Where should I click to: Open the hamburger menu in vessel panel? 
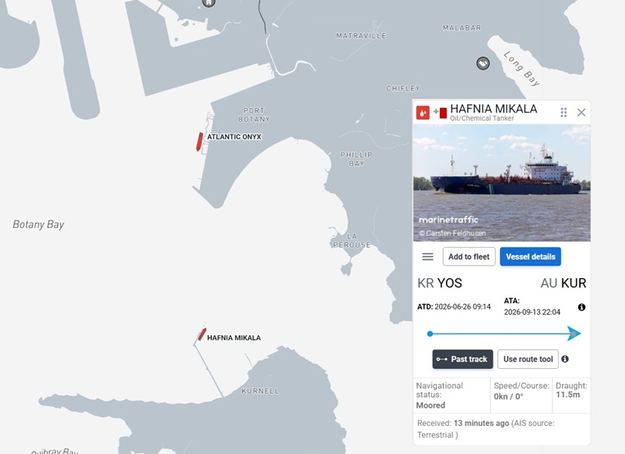427,257
